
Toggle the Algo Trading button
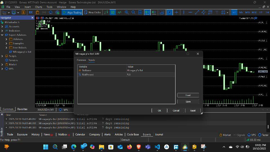click(x=72, y=12)
